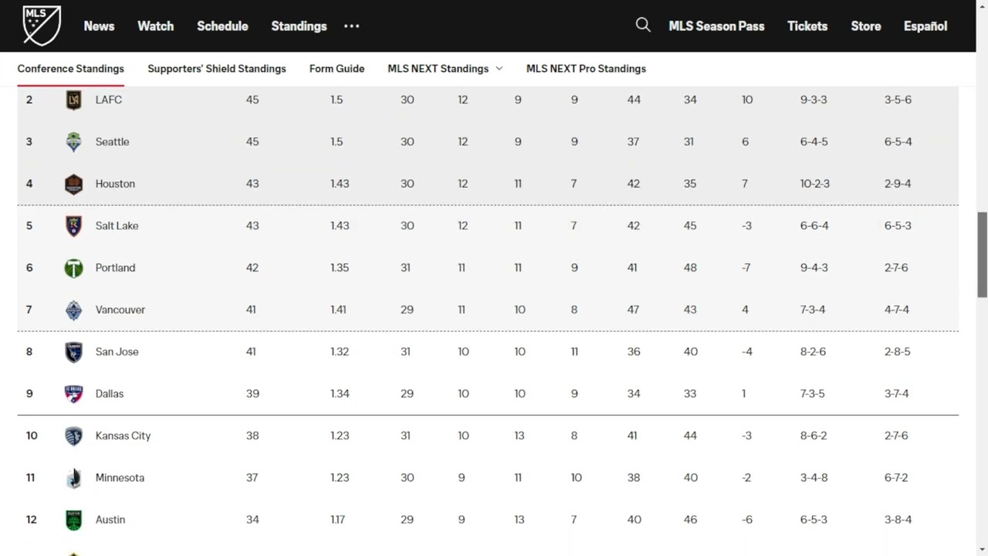Viewport: 988px width, 556px height.
Task: Select Dallas's points per game 1.34
Action: coord(340,394)
